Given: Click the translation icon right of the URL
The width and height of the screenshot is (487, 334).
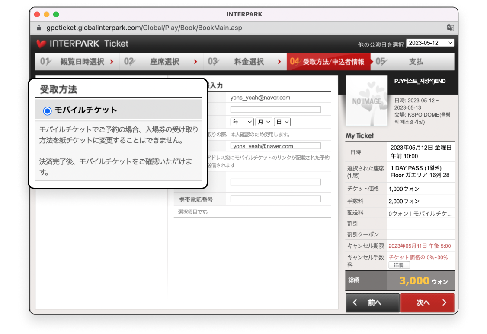Looking at the screenshot, I should 450,27.
